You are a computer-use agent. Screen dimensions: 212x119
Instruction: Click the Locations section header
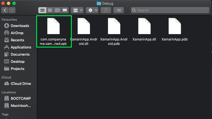pos(9,92)
